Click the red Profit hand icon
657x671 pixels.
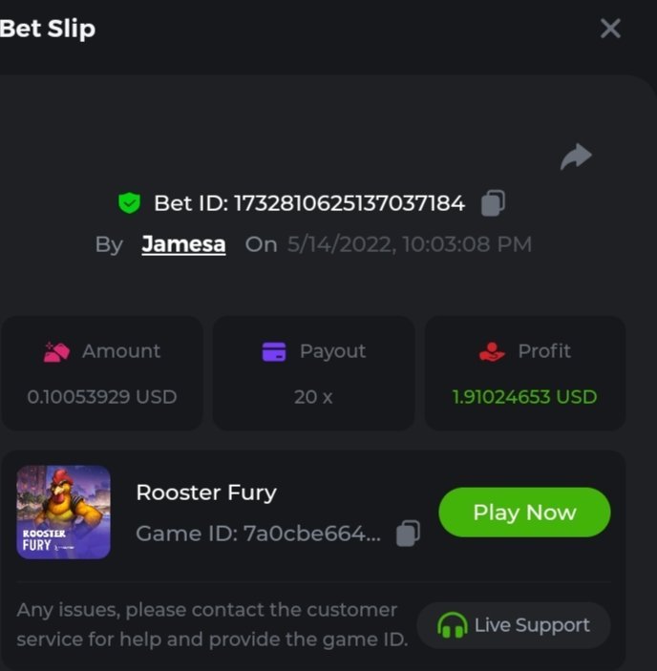491,351
